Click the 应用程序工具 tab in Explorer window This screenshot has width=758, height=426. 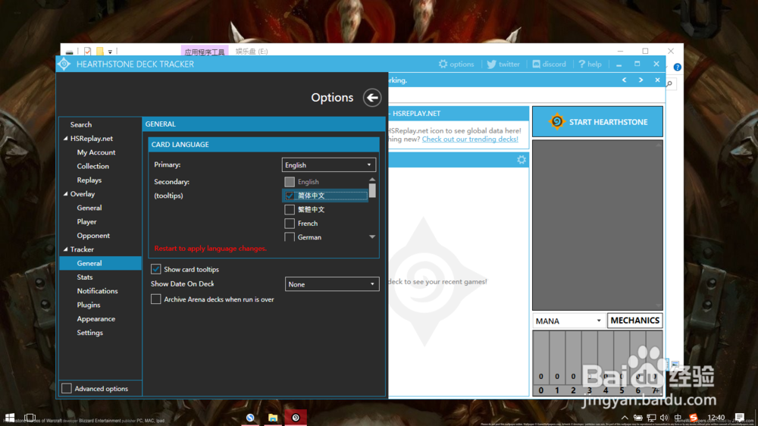pyautogui.click(x=205, y=52)
